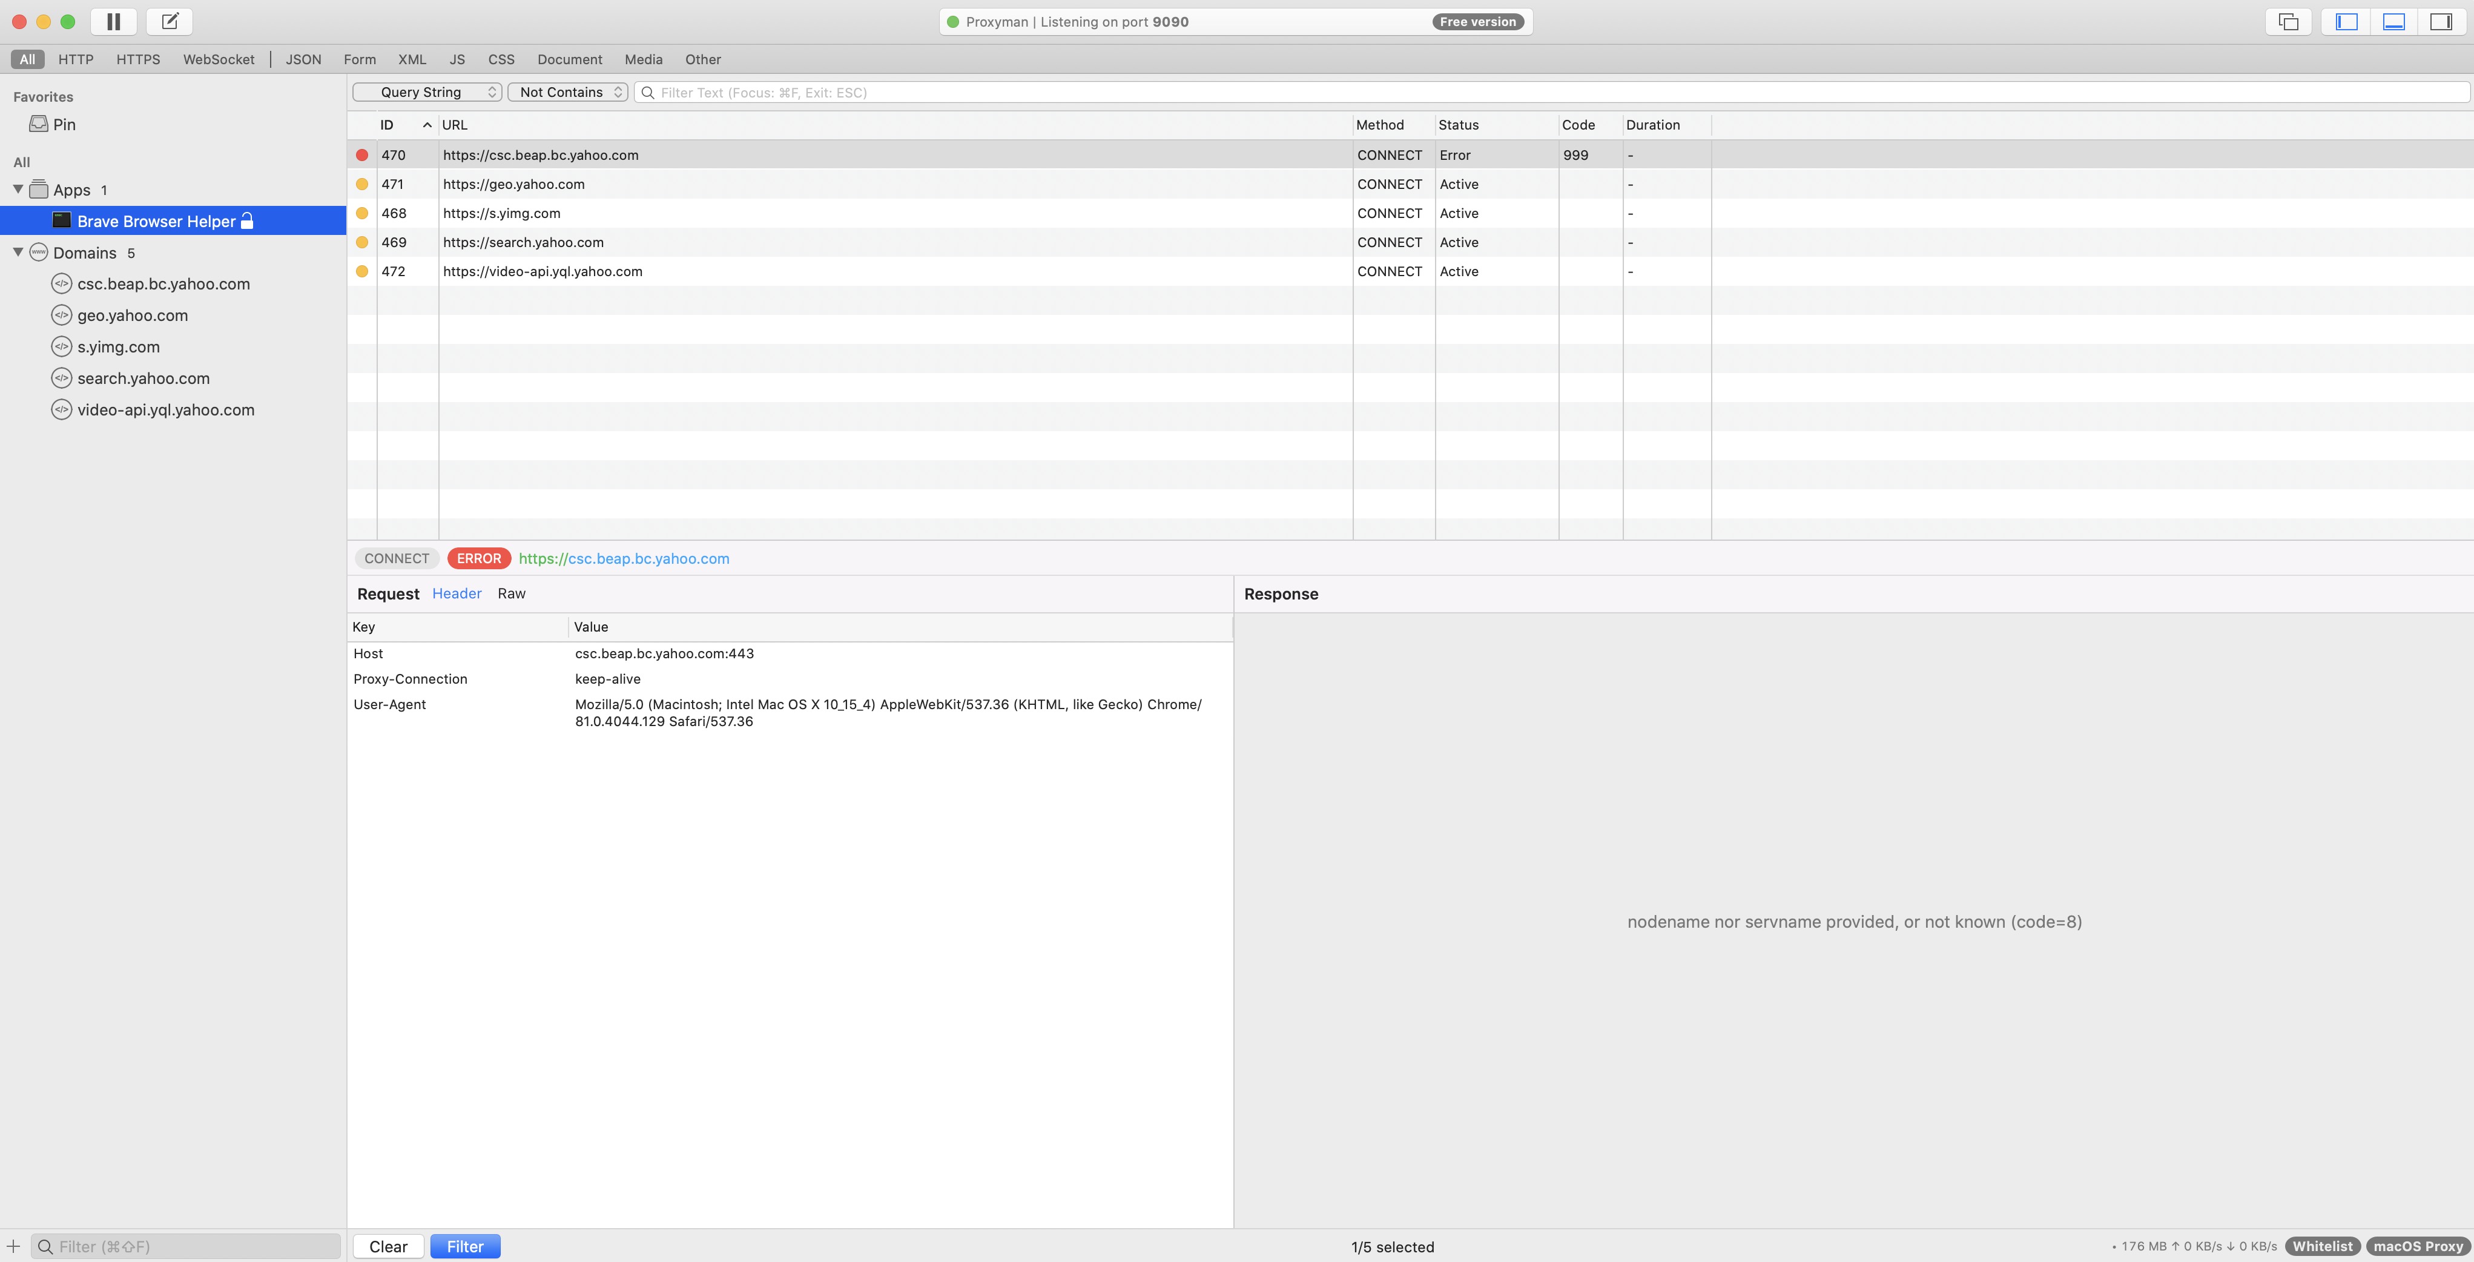This screenshot has height=1262, width=2474.
Task: Click the plus icon at the sidebar bottom
Action: (13, 1246)
